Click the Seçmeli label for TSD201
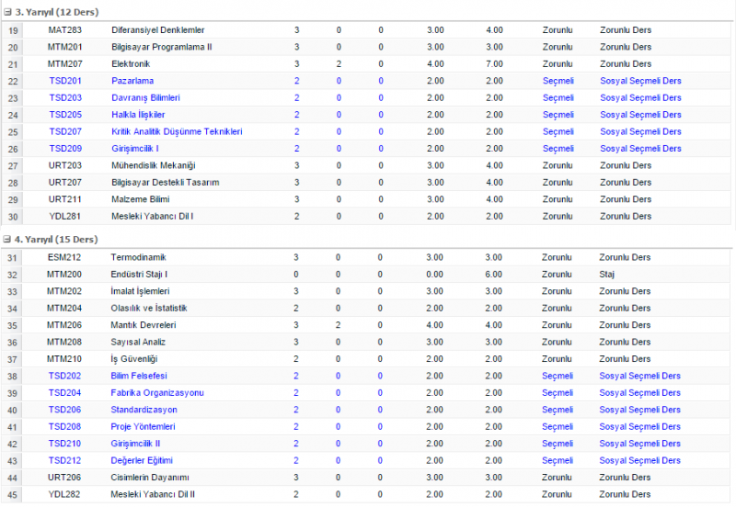Screen dimensions: 736x507 click(x=558, y=81)
